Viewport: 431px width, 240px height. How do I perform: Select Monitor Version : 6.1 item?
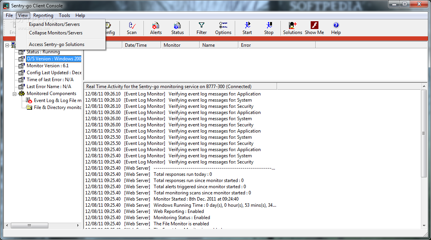(x=48, y=66)
